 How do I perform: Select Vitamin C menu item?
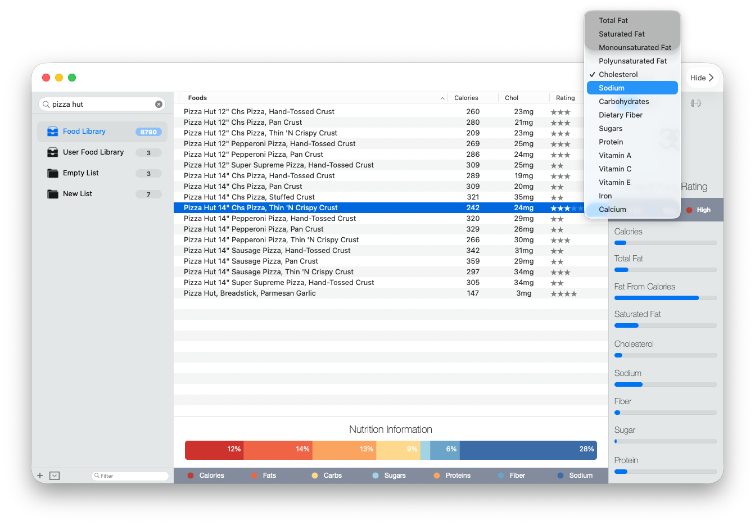[632, 169]
